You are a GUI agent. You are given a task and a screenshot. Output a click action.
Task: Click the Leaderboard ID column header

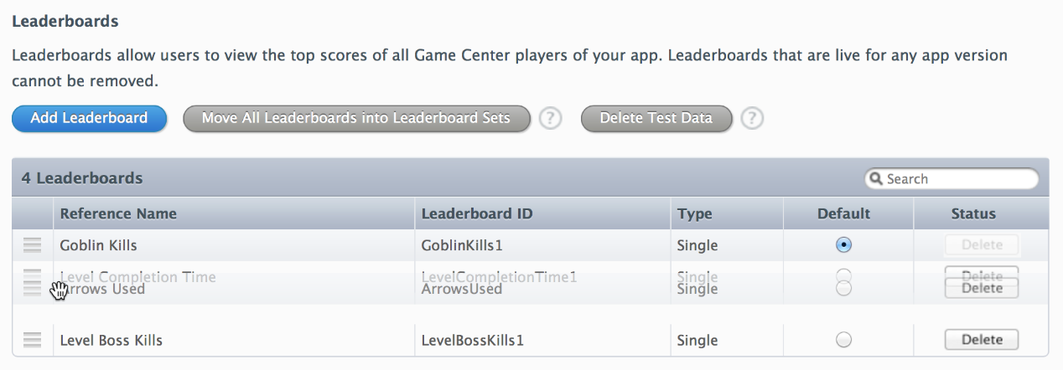(476, 213)
